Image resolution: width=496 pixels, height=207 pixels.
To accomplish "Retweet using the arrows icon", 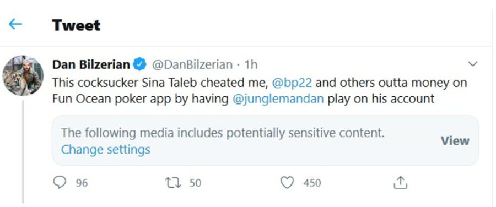I will click(173, 183).
